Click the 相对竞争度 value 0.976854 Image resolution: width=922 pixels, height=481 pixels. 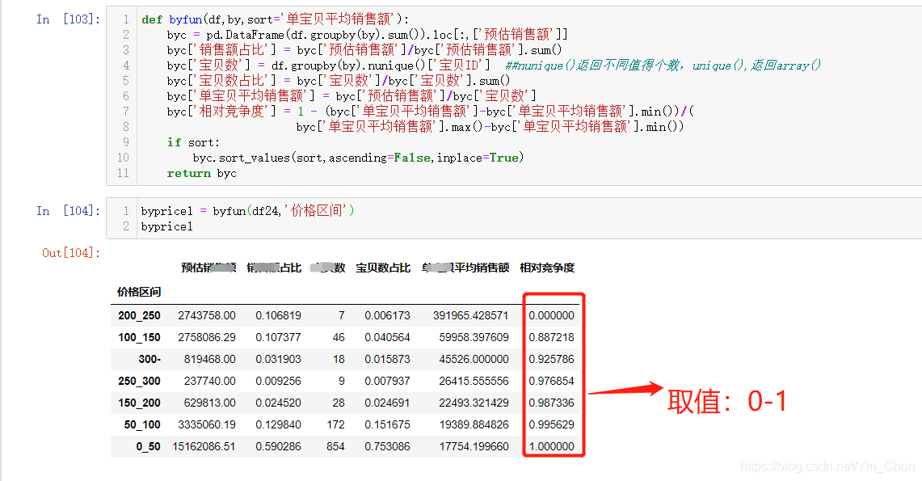tap(552, 381)
